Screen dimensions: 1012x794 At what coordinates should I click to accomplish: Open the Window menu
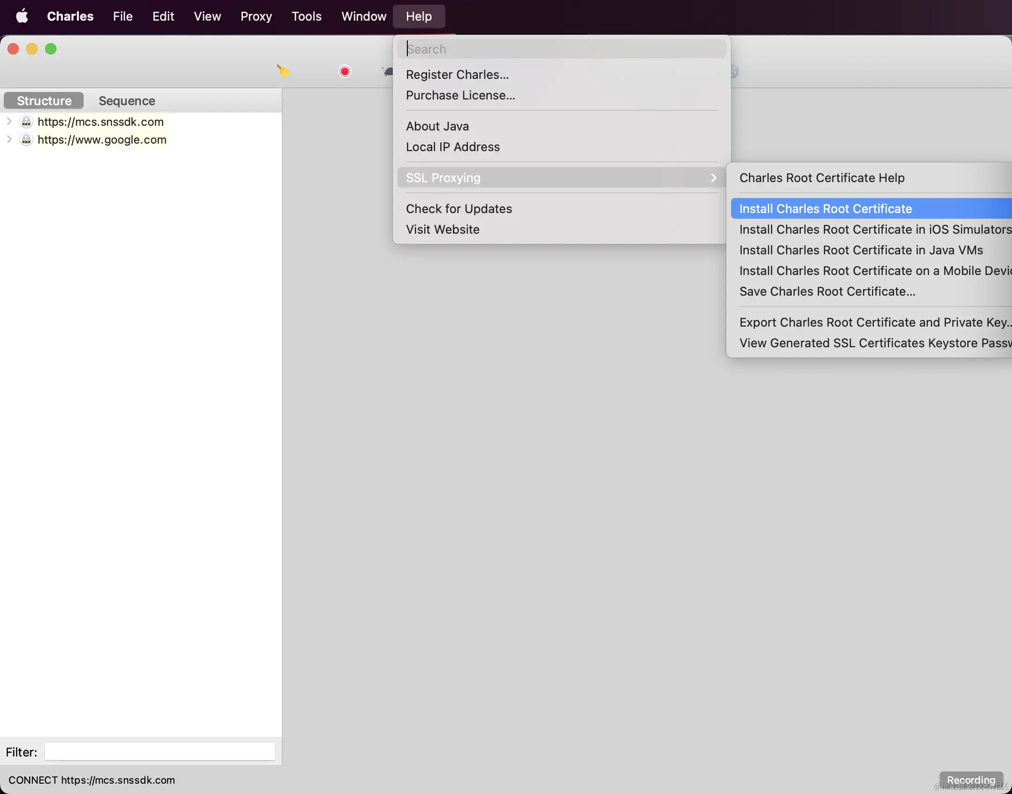click(x=364, y=16)
